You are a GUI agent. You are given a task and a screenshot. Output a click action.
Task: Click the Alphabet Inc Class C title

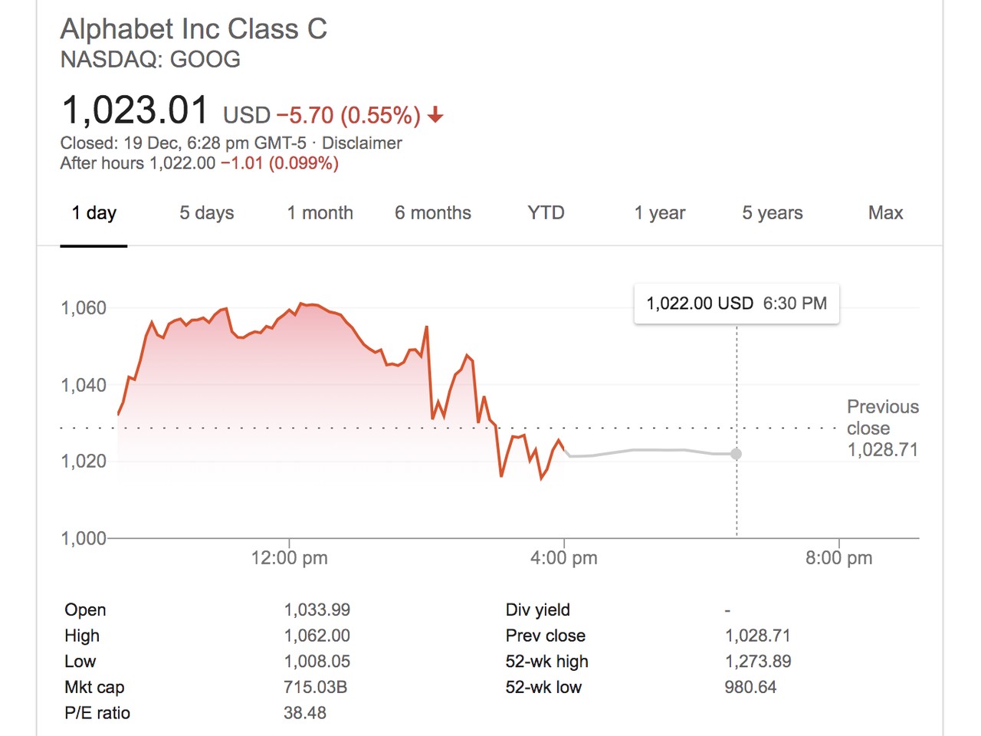coord(194,29)
